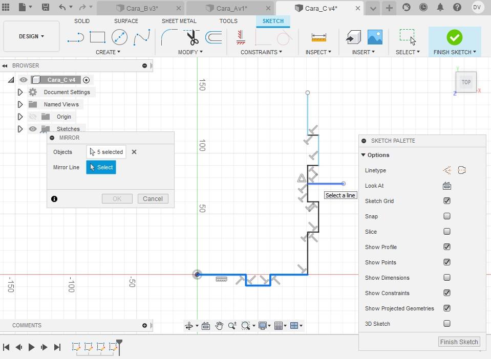
Task: Switch to the Cara_B v3 document tab
Action: click(x=141, y=9)
